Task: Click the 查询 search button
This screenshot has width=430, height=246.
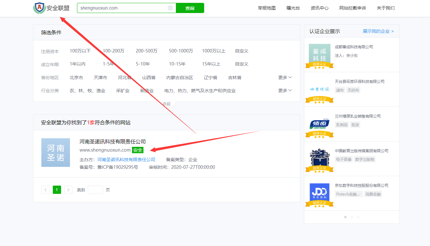Action: click(190, 8)
